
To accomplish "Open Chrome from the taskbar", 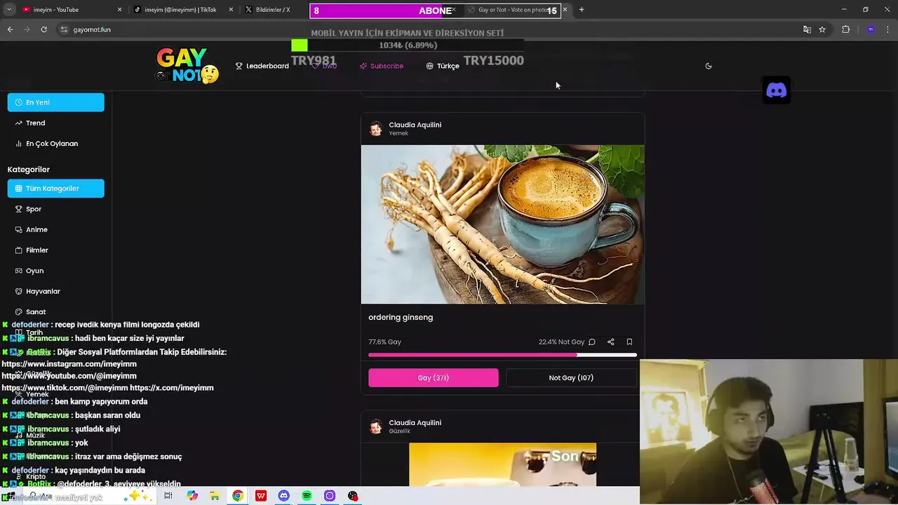I will [x=238, y=496].
